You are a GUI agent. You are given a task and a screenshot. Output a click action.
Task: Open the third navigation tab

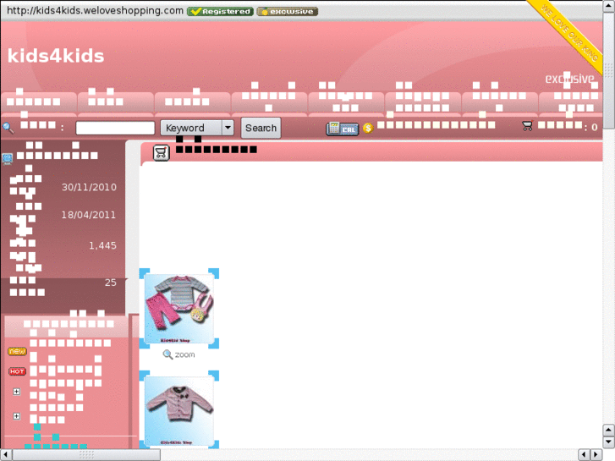click(192, 103)
